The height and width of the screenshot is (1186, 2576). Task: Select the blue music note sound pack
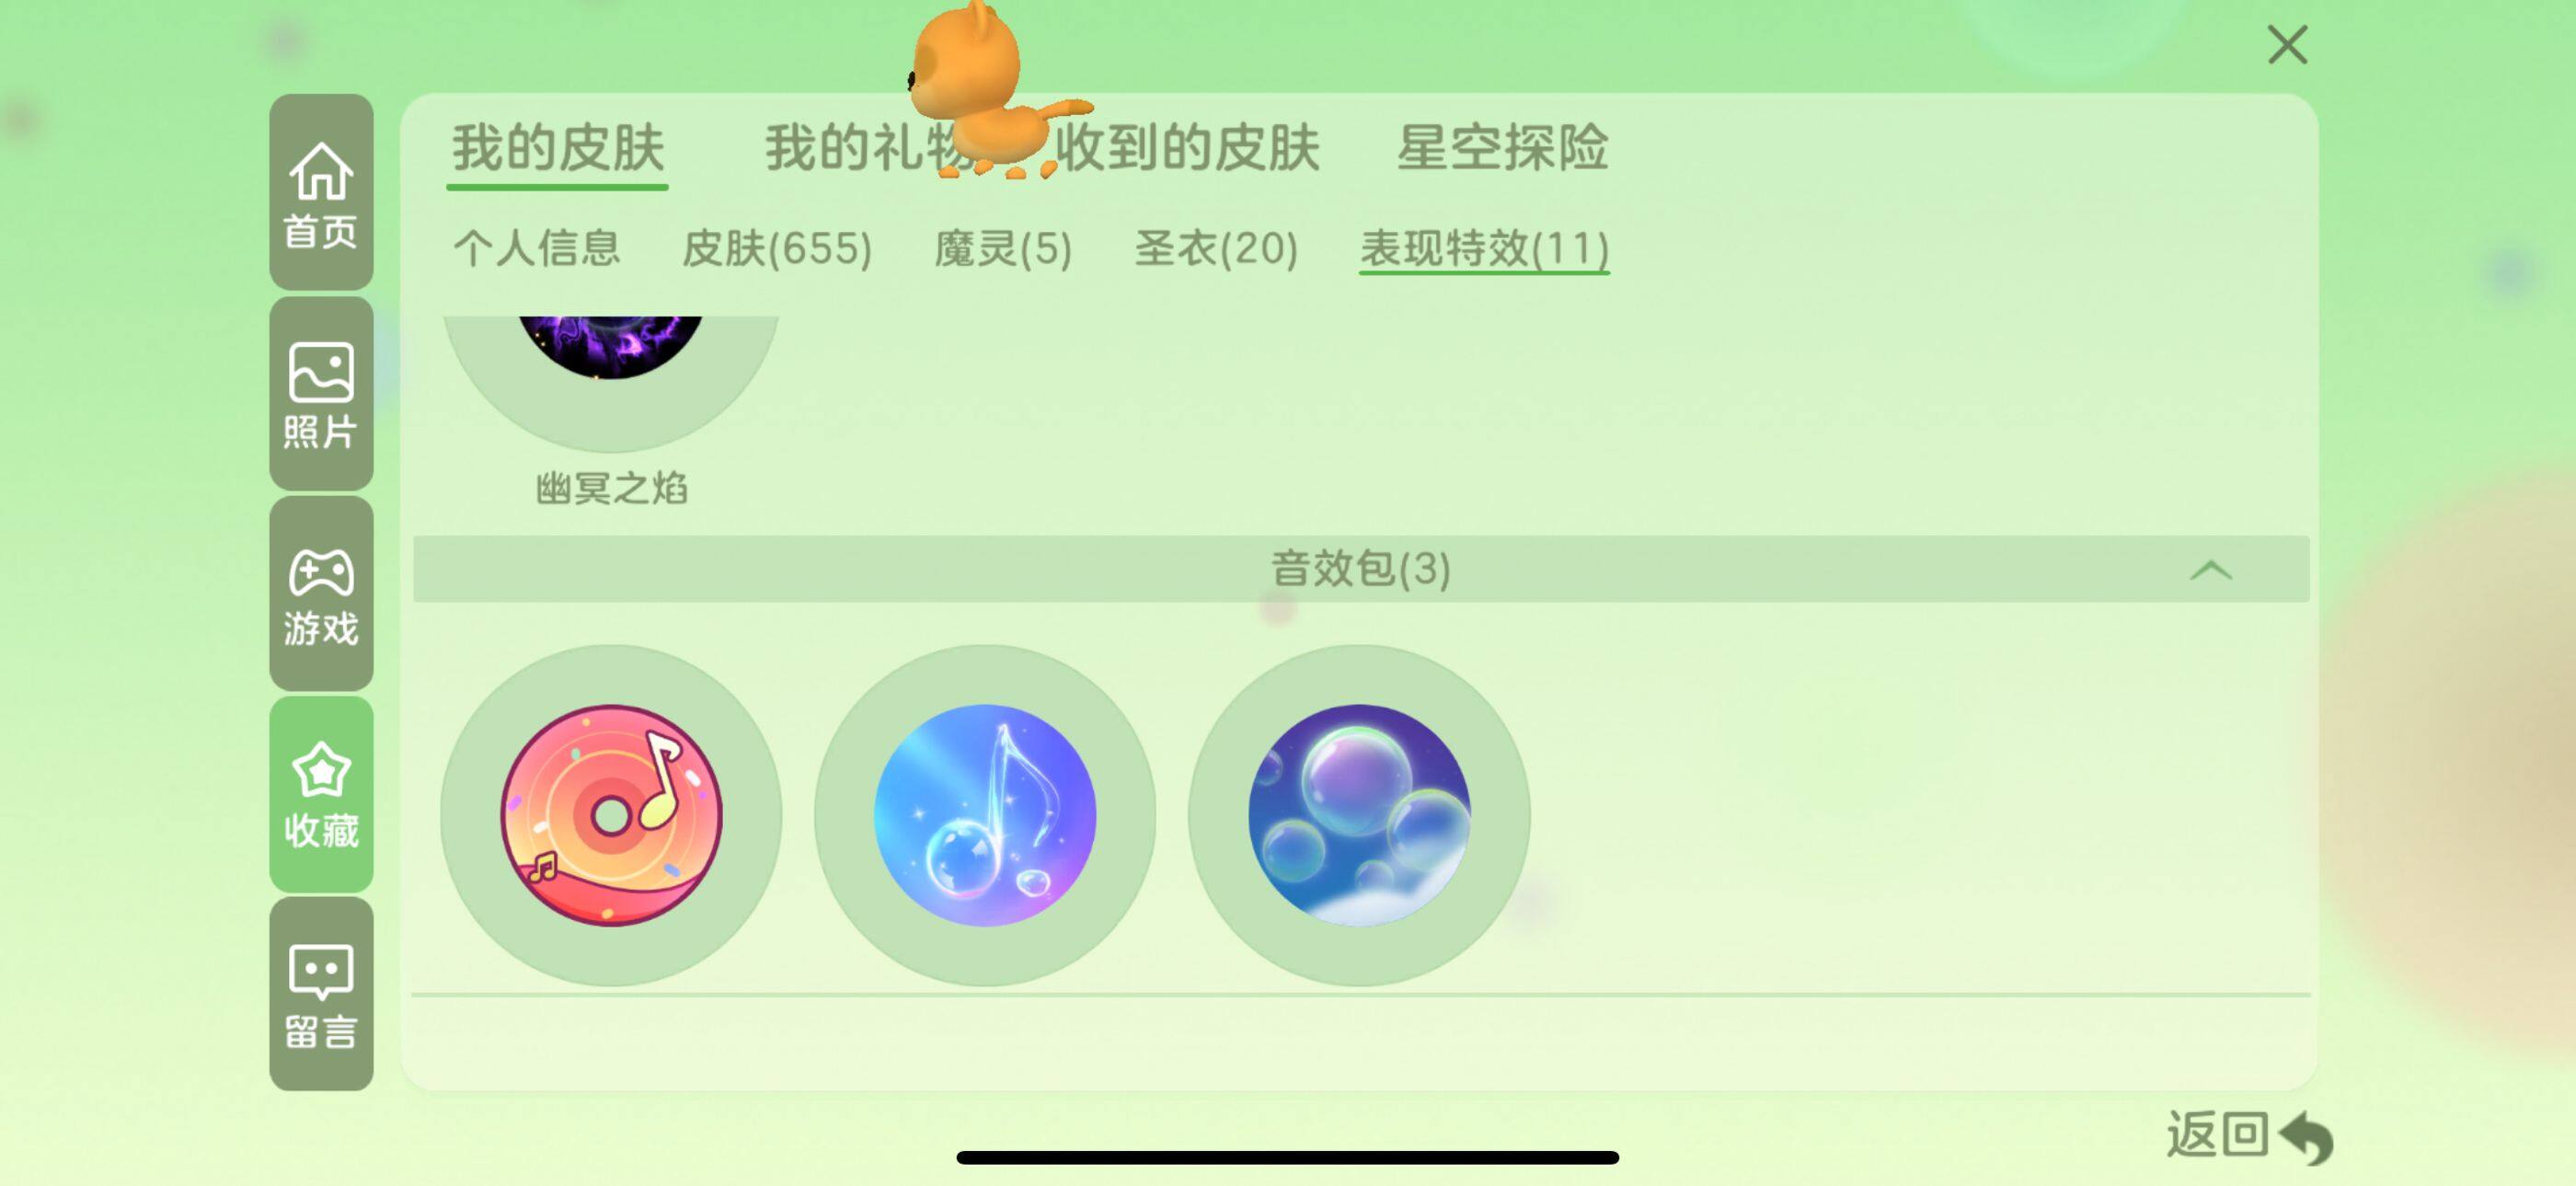(985, 815)
